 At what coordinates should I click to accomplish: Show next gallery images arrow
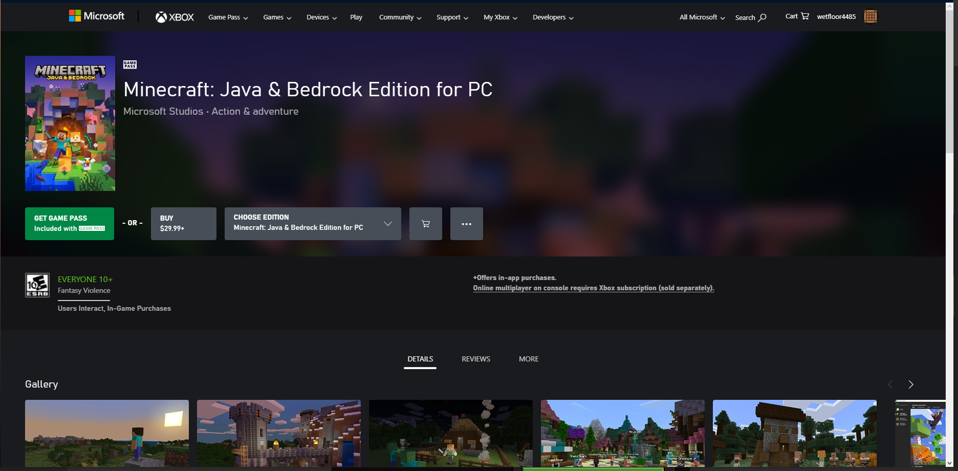click(x=911, y=384)
